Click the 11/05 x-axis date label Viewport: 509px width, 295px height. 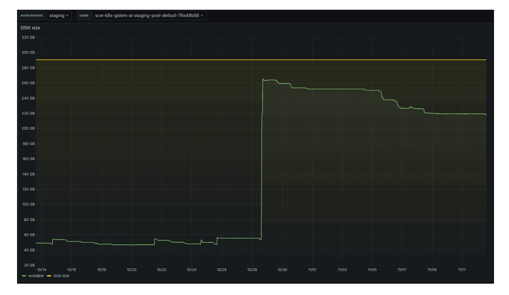372,269
